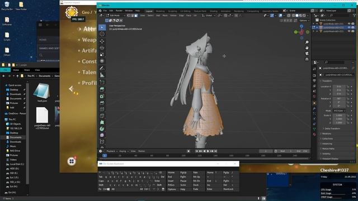The width and height of the screenshot is (358, 201).
Task: Open the viewport Options dropdown
Action: tap(304, 21)
